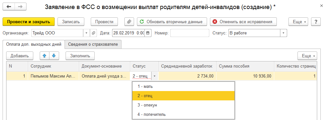
Task: Click the forward navigation arrow
Action: (20, 7)
